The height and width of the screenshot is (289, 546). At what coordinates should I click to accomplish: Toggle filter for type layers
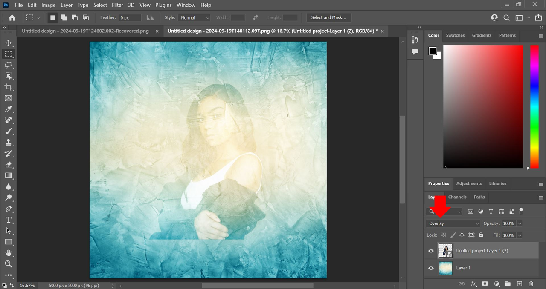tap(491, 211)
